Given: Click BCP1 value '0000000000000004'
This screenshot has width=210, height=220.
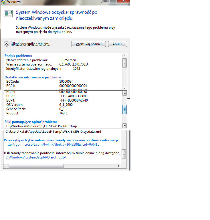Looking at the screenshot, I should [x=73, y=86].
